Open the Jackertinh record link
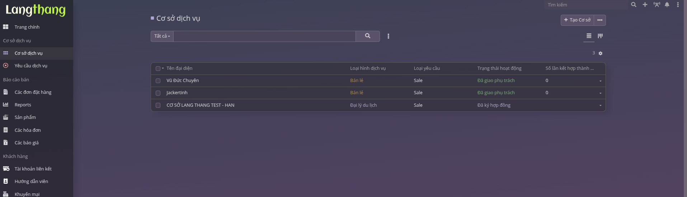The width and height of the screenshot is (687, 197). [177, 93]
